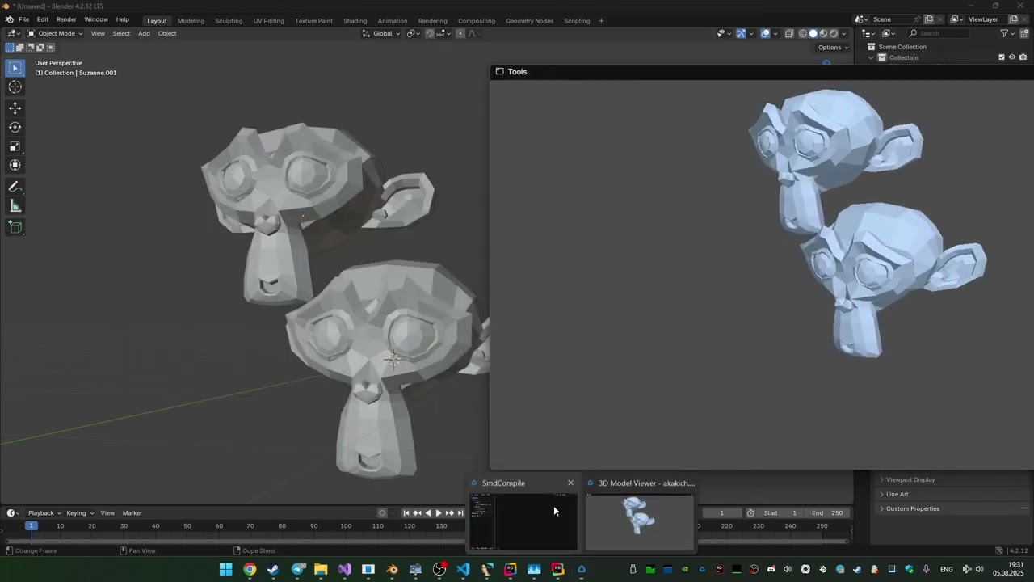Switch to Geometry Nodes workspace tab
This screenshot has height=582, width=1034.
529,20
